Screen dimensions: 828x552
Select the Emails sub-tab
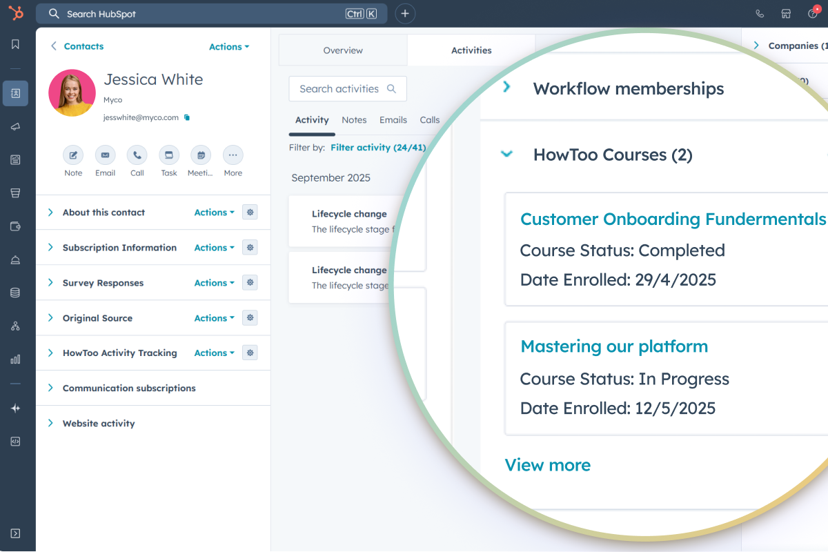tap(393, 120)
